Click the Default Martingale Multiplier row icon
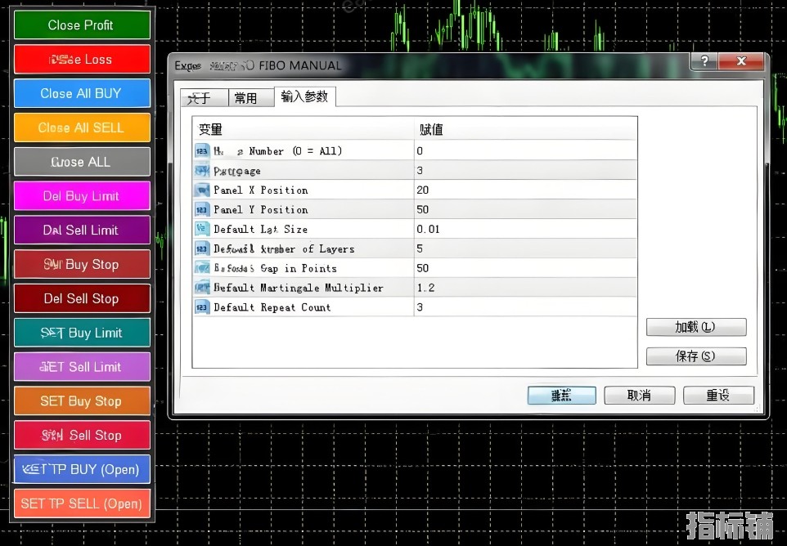The image size is (787, 546). pos(202,288)
